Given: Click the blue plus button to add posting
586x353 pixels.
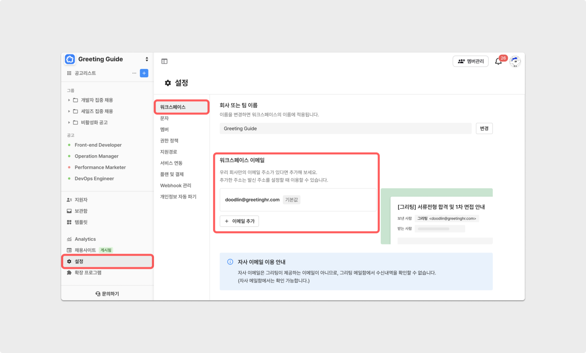Looking at the screenshot, I should (x=144, y=73).
